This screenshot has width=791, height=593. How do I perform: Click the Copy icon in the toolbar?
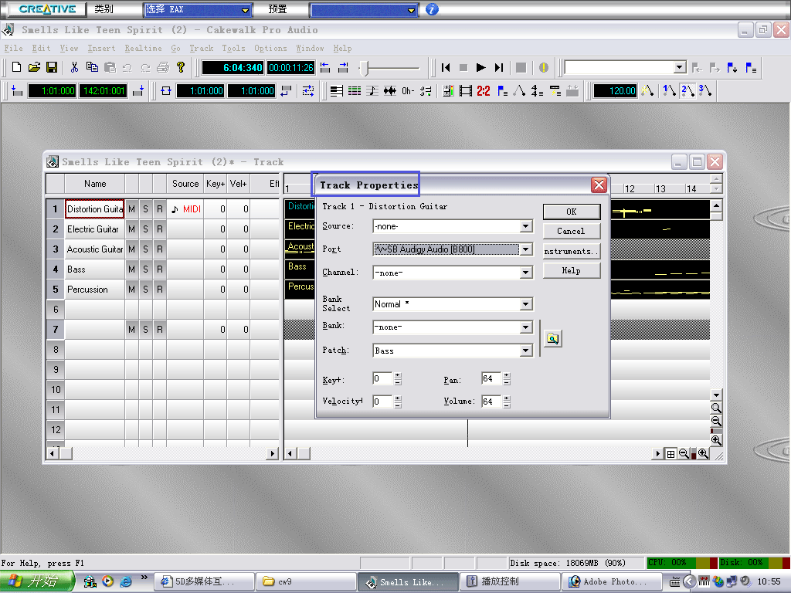[x=92, y=67]
